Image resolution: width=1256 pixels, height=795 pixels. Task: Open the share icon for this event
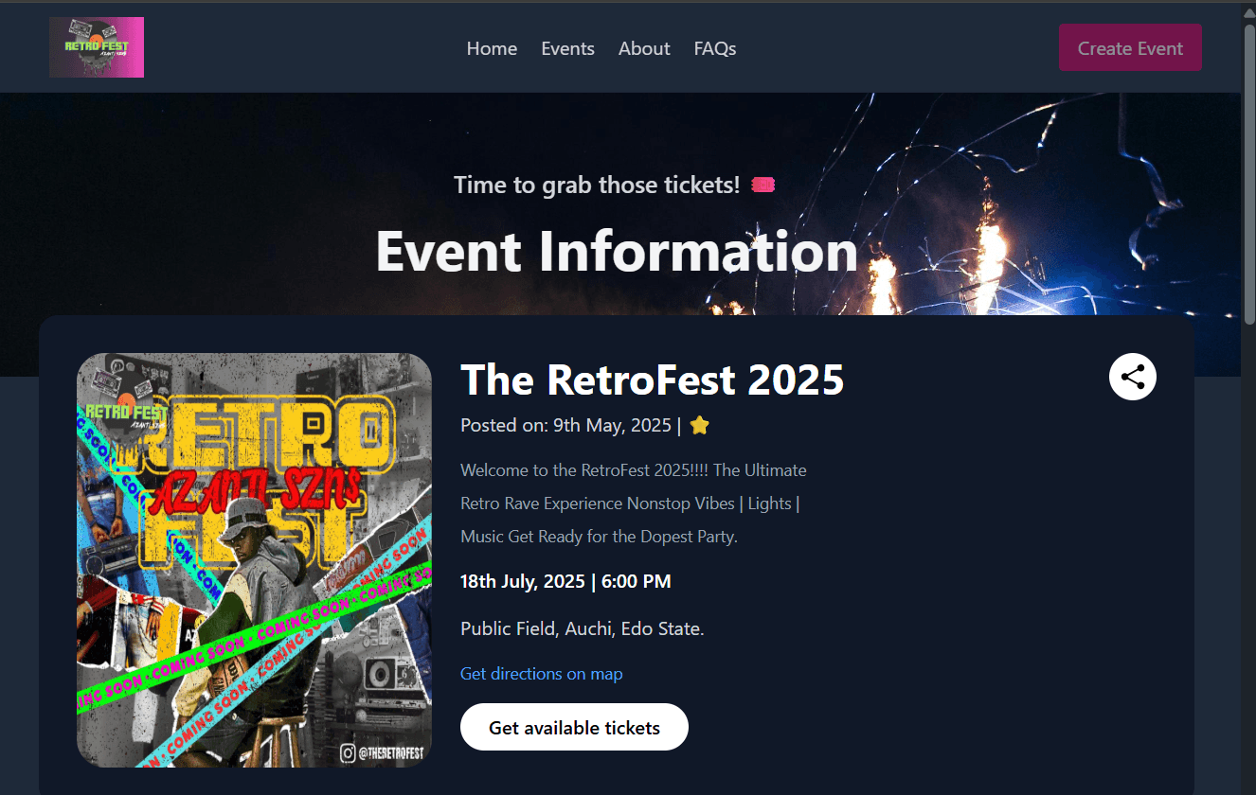(x=1132, y=377)
